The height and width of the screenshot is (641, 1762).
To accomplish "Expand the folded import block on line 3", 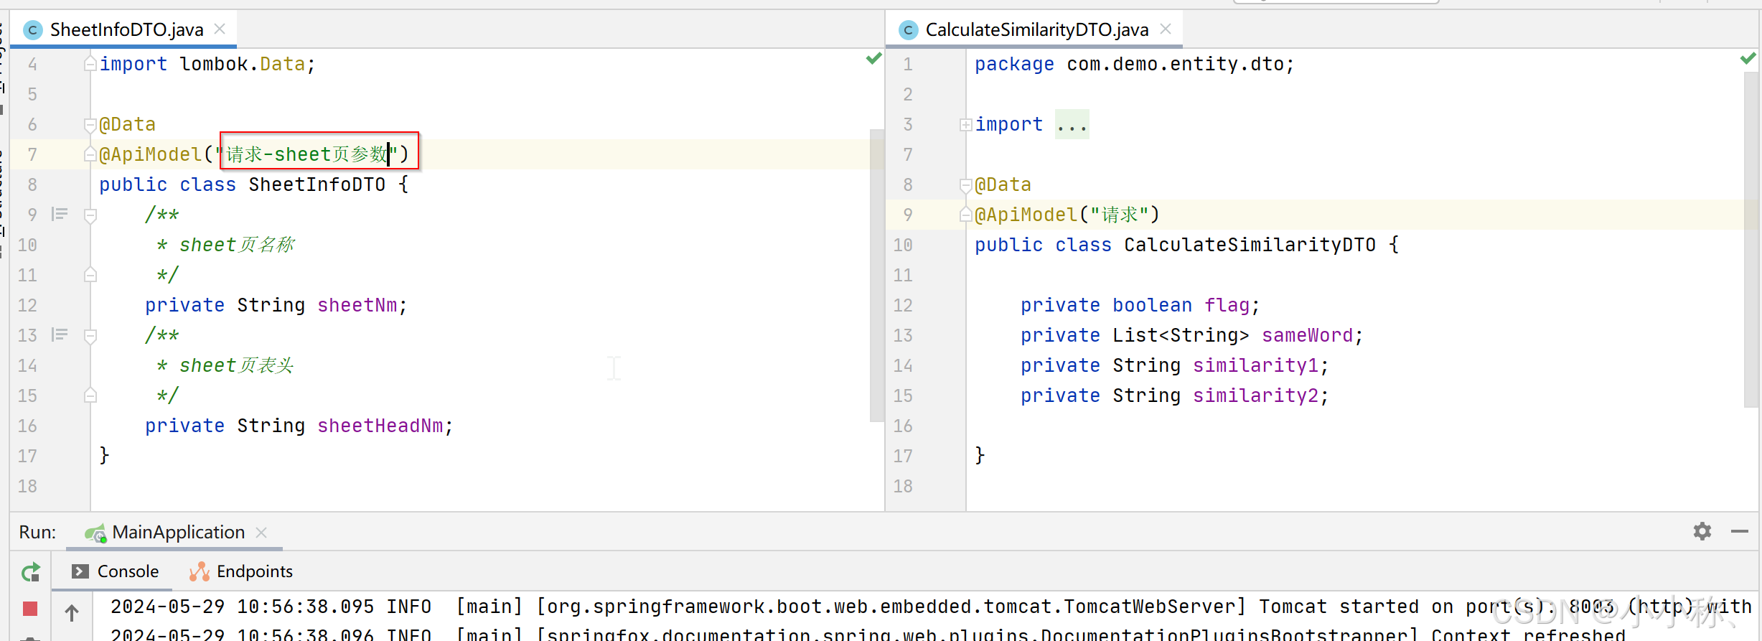I will coord(966,125).
